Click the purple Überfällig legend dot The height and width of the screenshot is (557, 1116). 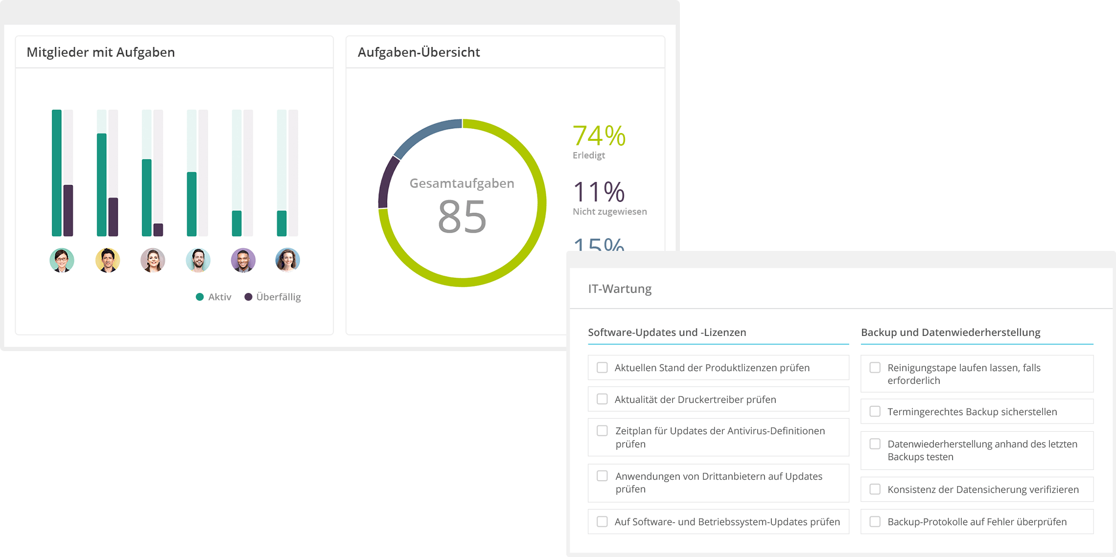pos(249,296)
